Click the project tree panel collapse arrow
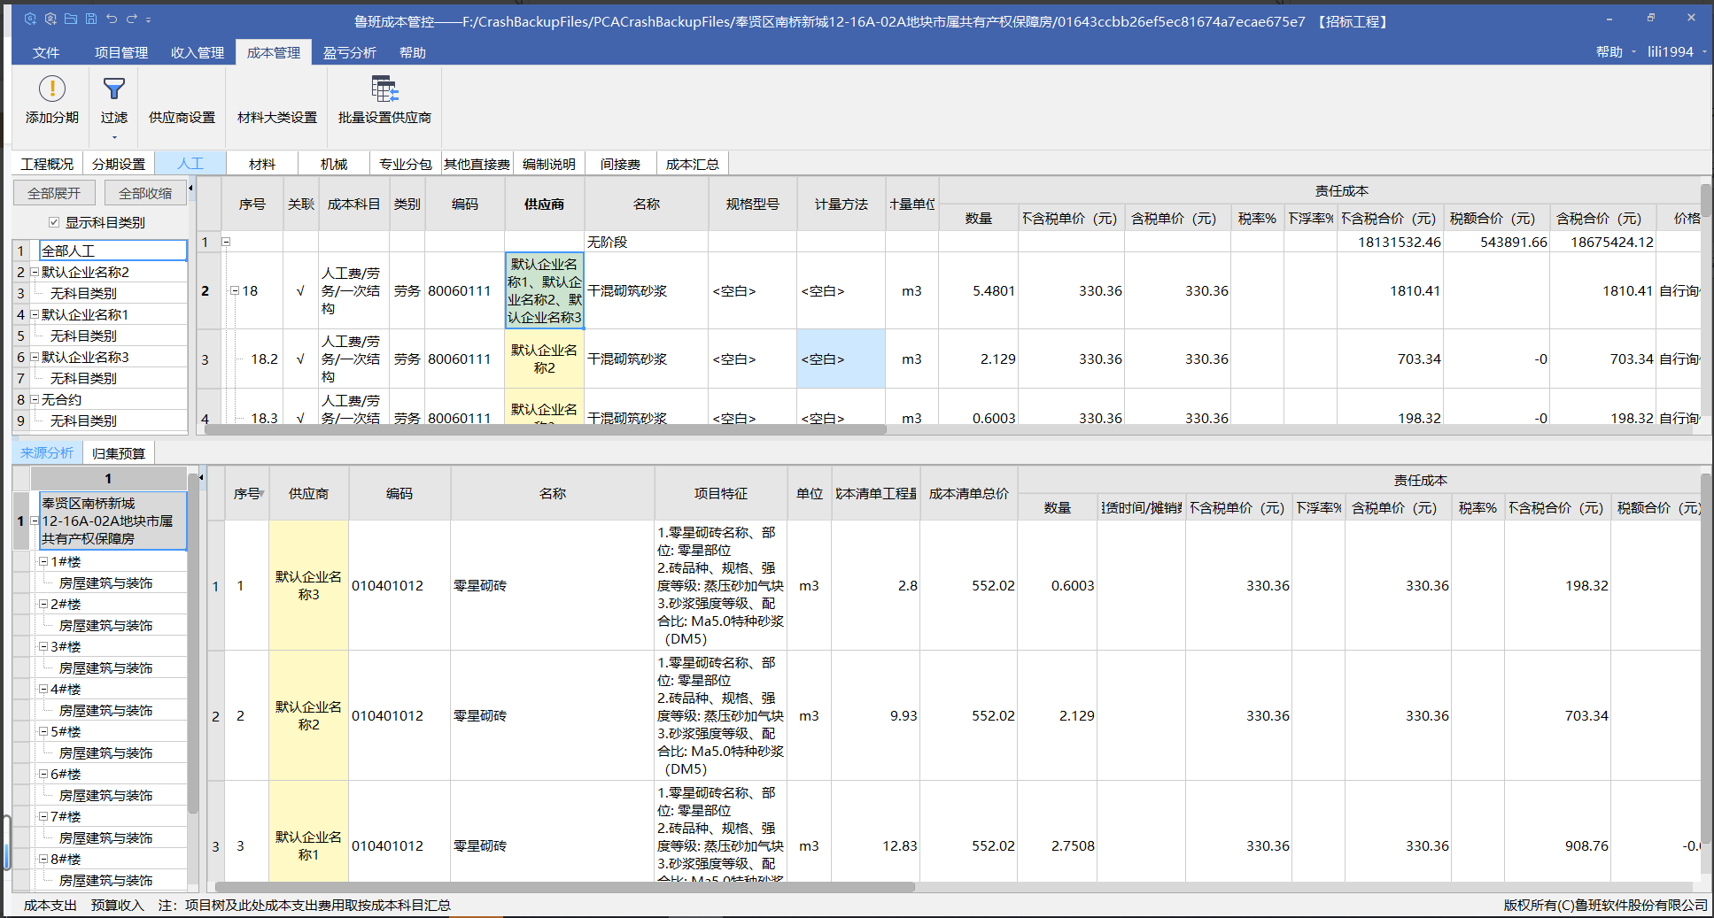The width and height of the screenshot is (1714, 918). 202,477
